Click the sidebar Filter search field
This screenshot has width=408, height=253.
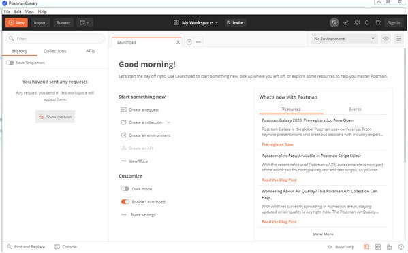click(55, 39)
